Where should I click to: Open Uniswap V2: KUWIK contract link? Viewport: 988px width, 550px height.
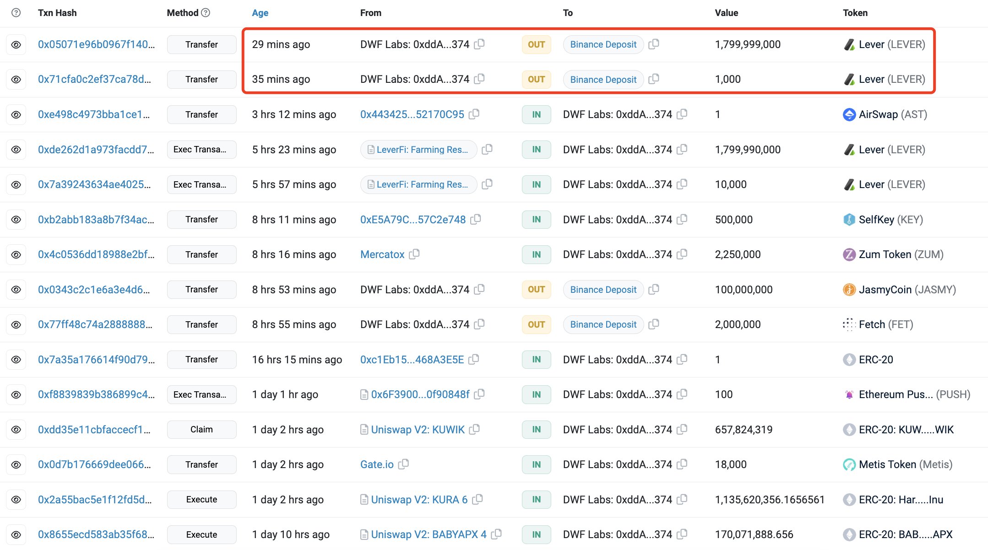point(418,429)
